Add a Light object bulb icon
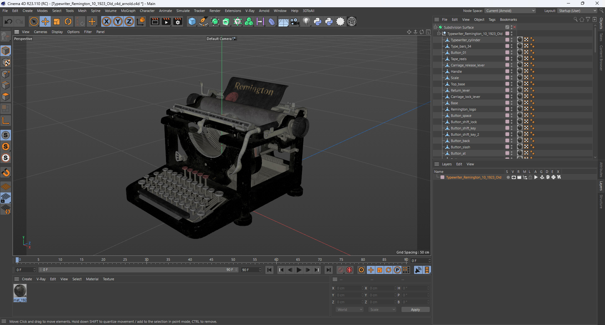Image resolution: width=605 pixels, height=325 pixels. point(306,21)
